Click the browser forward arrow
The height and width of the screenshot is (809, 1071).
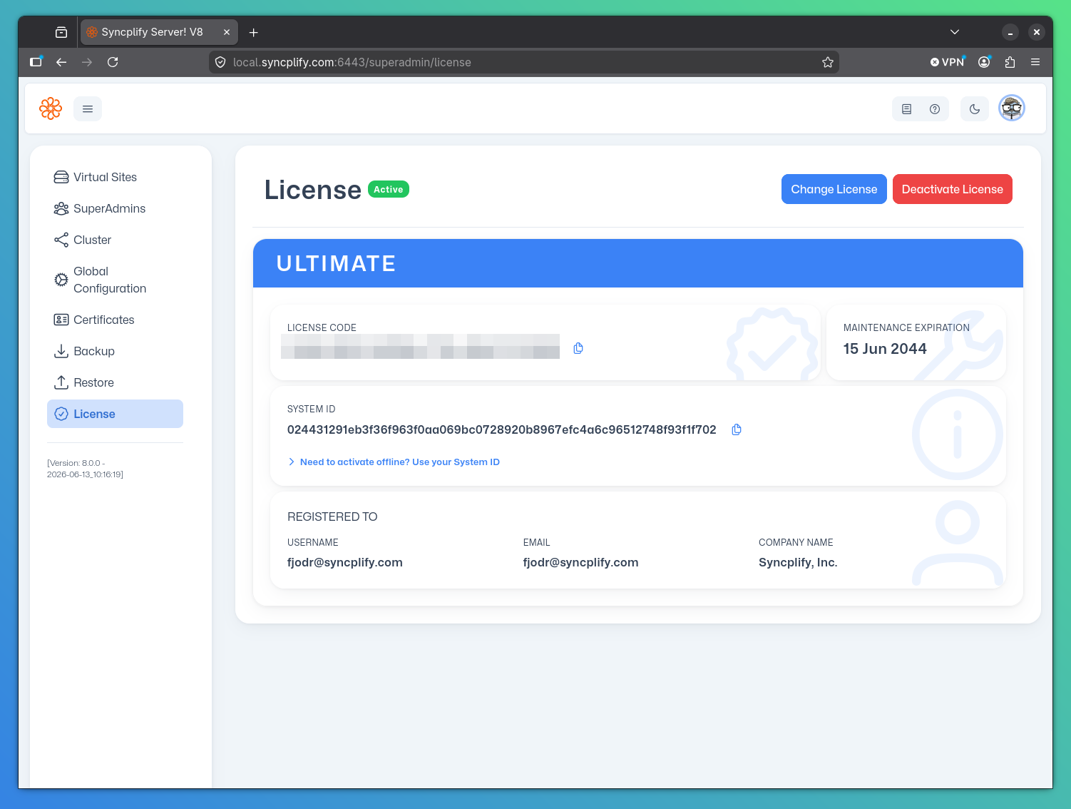[87, 62]
